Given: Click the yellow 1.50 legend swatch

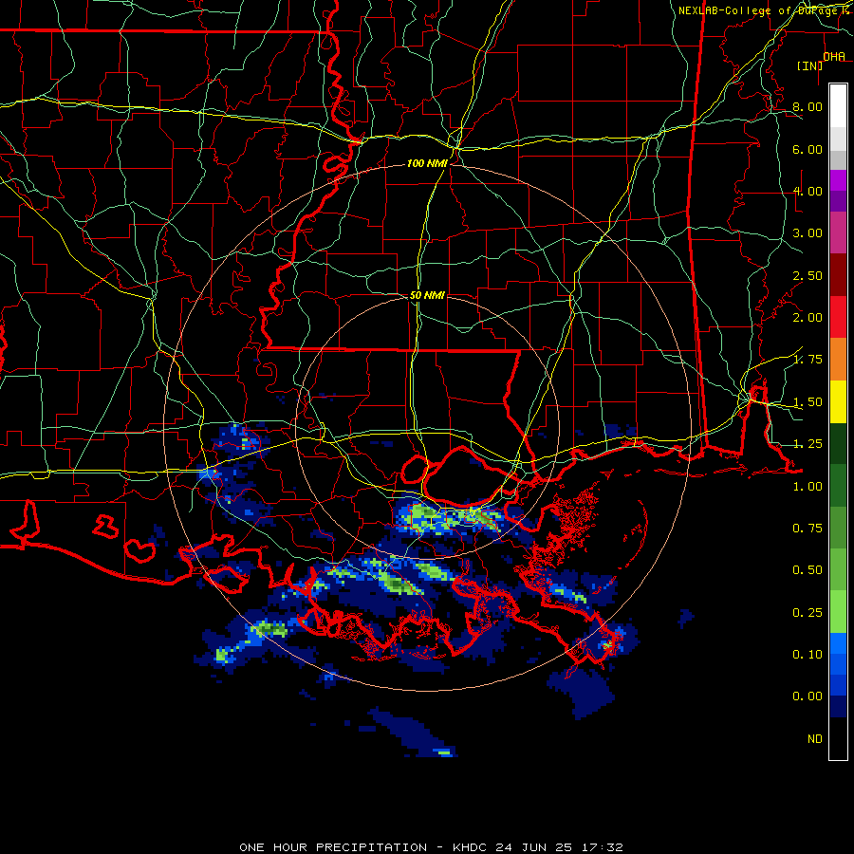Looking at the screenshot, I should click(838, 401).
